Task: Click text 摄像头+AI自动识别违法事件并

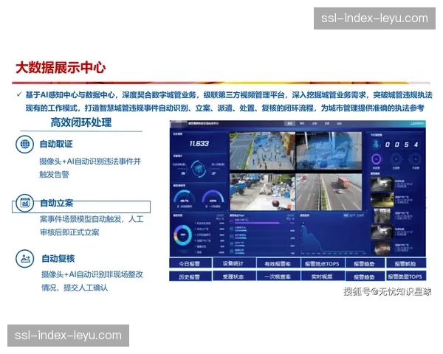Action: [90, 162]
